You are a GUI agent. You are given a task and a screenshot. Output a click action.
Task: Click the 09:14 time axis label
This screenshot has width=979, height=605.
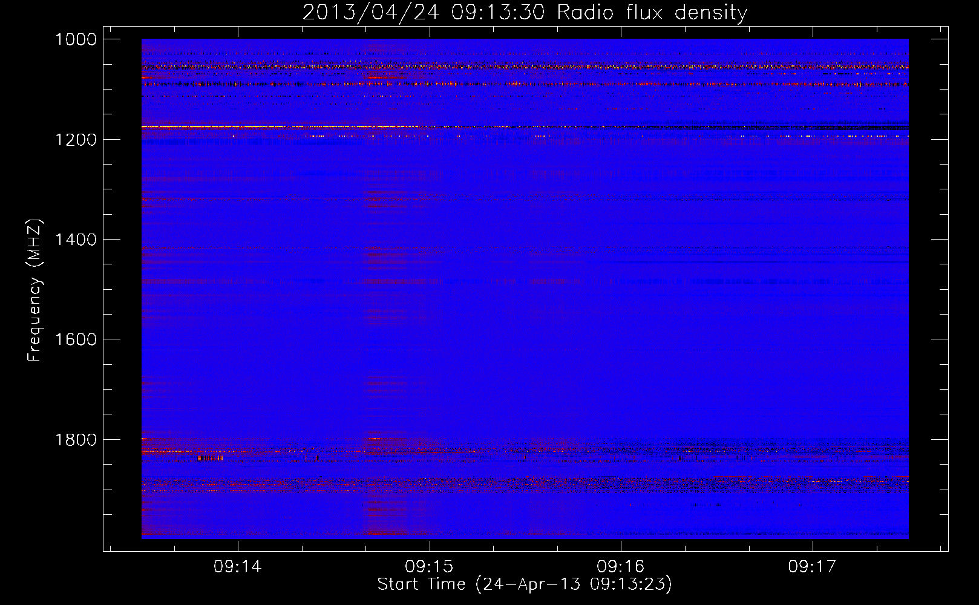pyautogui.click(x=238, y=566)
